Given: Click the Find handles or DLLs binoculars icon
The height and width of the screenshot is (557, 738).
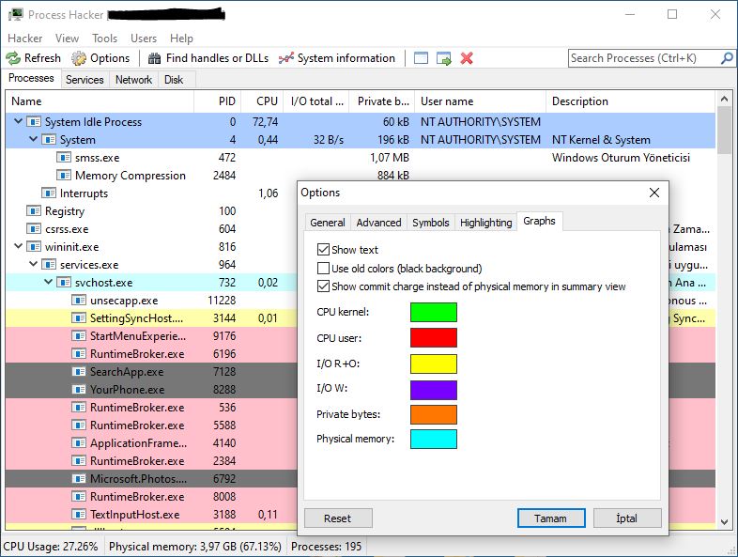Looking at the screenshot, I should (x=154, y=58).
